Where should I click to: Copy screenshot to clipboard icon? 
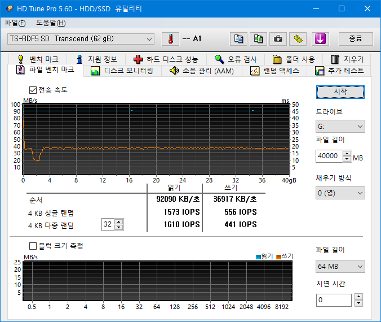point(258,39)
